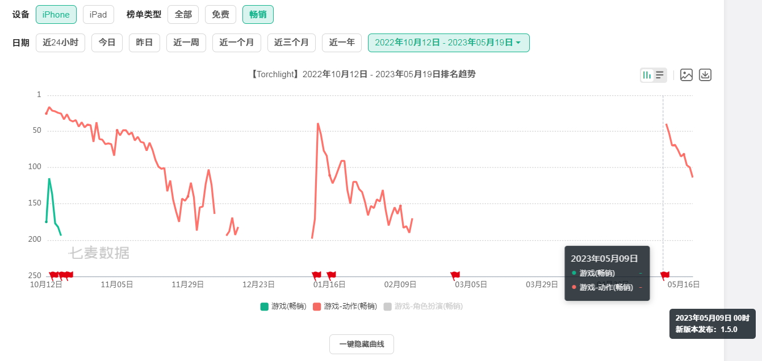Click the 一键隐藏曲线 button
Screen dimensions: 762x361
coord(361,343)
